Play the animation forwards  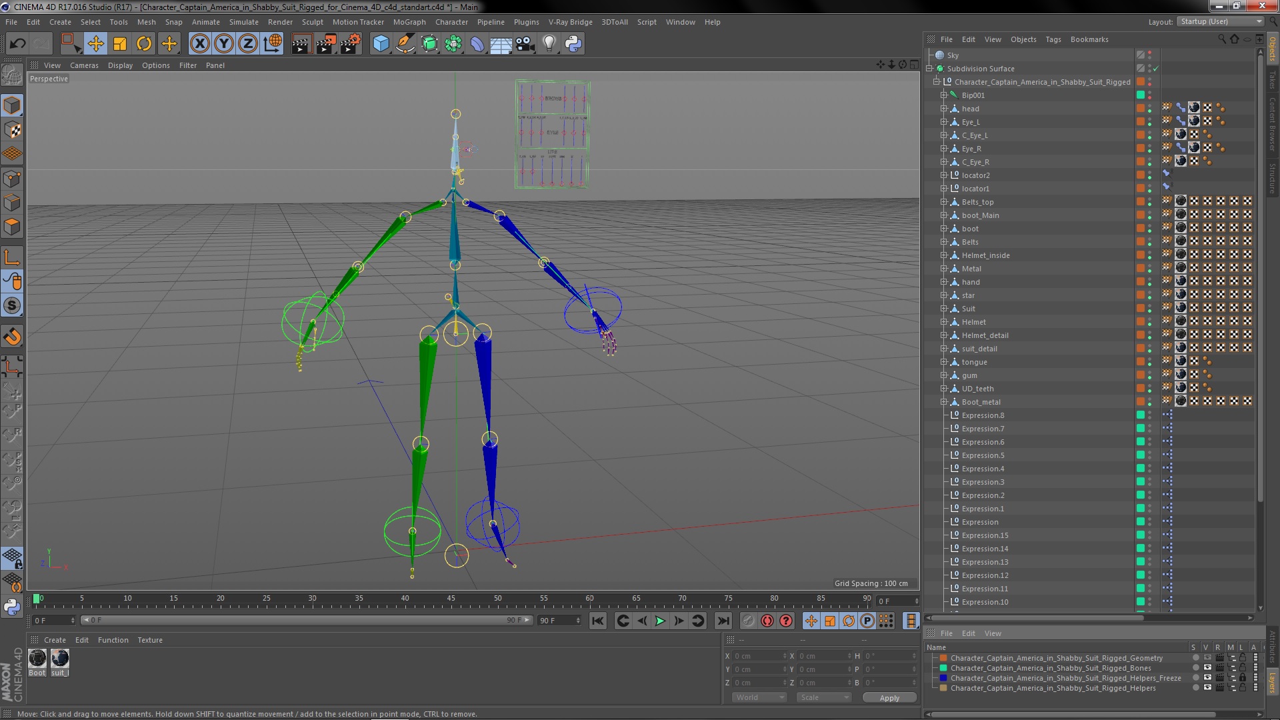coord(660,621)
